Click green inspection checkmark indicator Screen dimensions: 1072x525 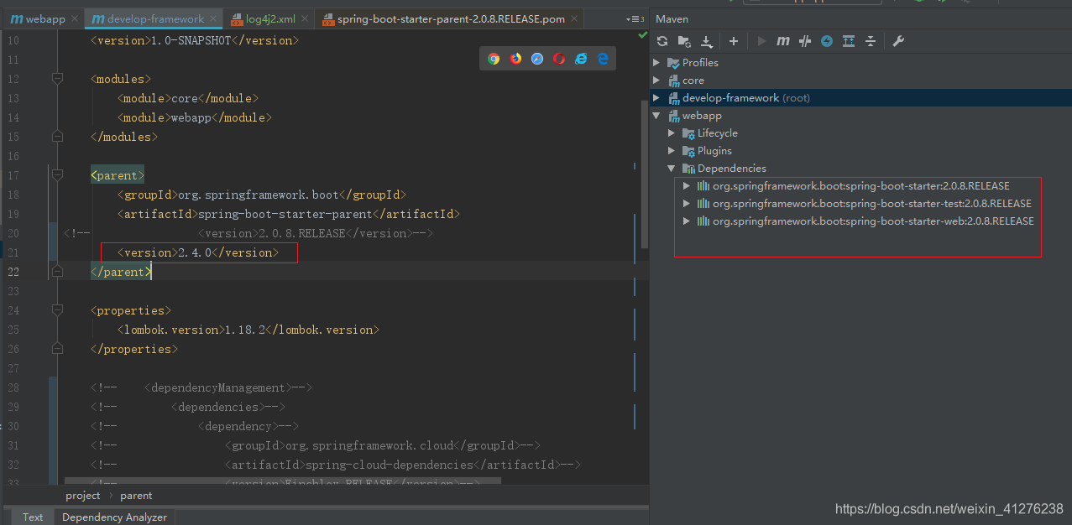coord(643,35)
